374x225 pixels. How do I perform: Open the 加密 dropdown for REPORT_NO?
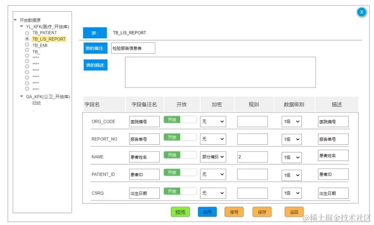click(x=213, y=139)
